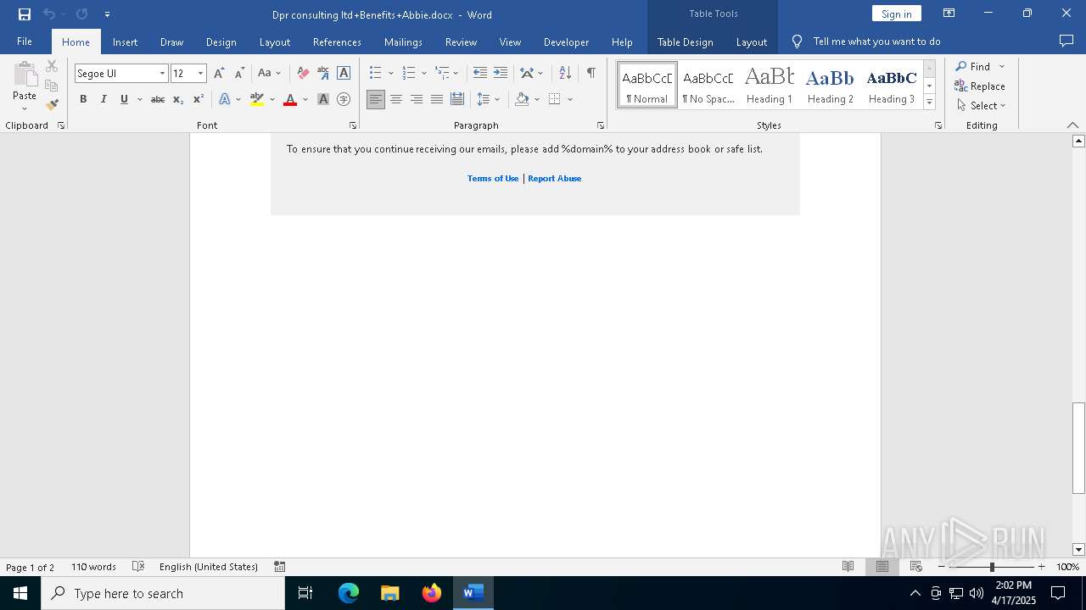Switch to Web Layout view in status bar
The width and height of the screenshot is (1086, 610).
(x=916, y=567)
